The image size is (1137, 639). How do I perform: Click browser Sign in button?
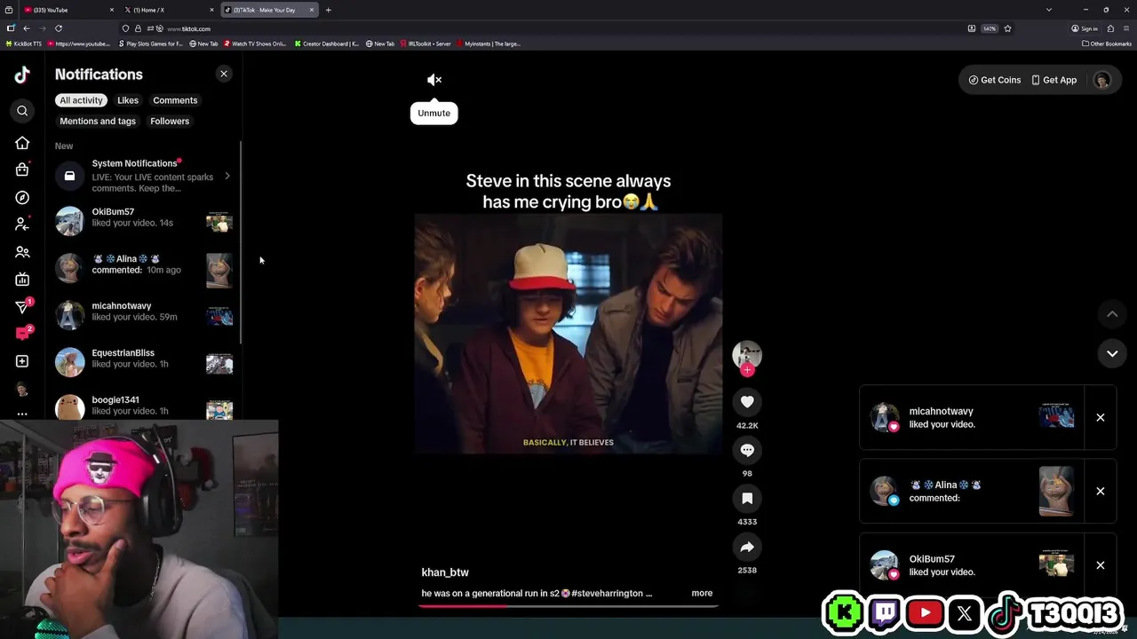(x=1085, y=28)
